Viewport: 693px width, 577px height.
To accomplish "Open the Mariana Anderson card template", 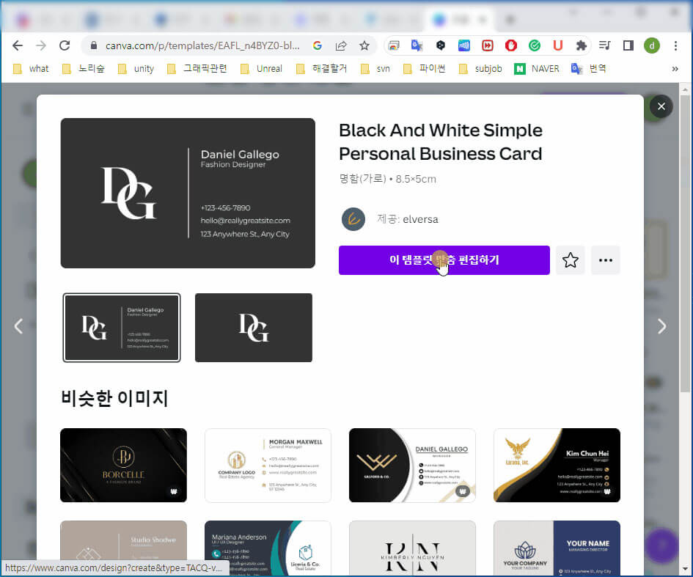I will (x=268, y=548).
